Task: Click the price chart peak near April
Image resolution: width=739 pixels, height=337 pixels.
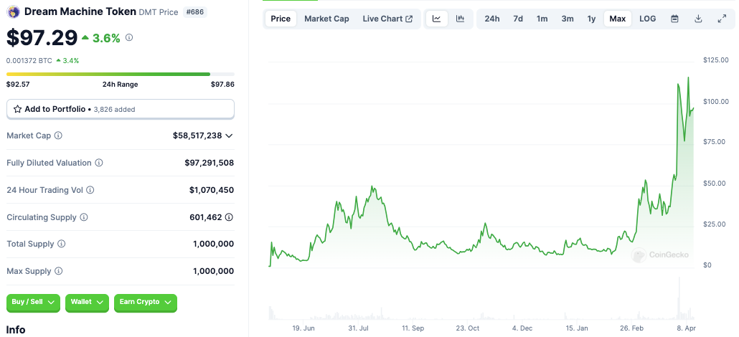Action: click(688, 78)
